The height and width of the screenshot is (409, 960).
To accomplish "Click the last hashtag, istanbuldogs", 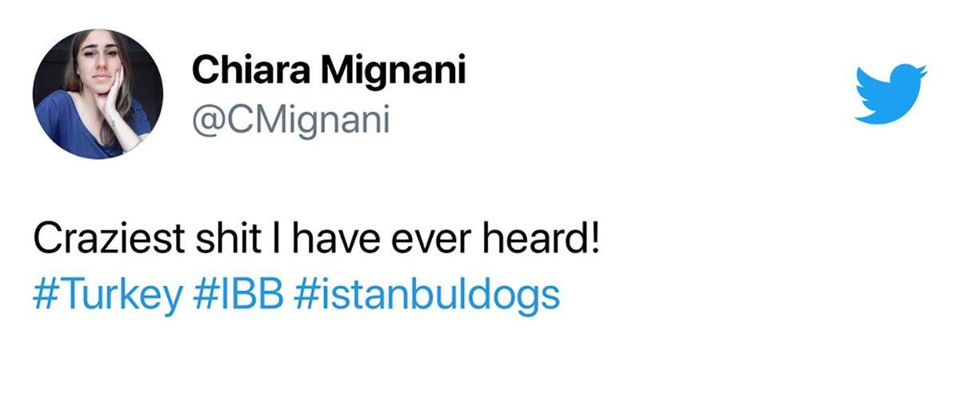I will tap(427, 296).
